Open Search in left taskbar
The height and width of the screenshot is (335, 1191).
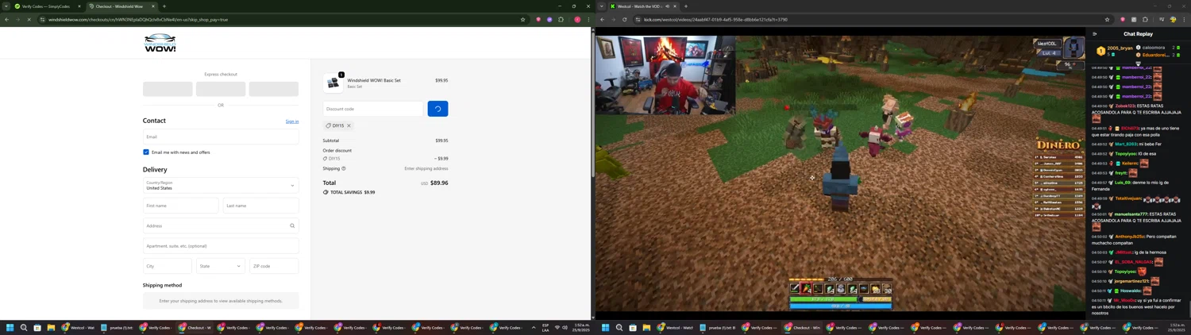pos(24,328)
